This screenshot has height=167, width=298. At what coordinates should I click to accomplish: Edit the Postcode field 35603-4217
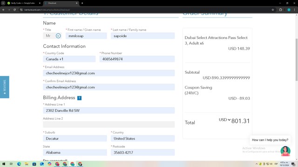tap(143, 153)
